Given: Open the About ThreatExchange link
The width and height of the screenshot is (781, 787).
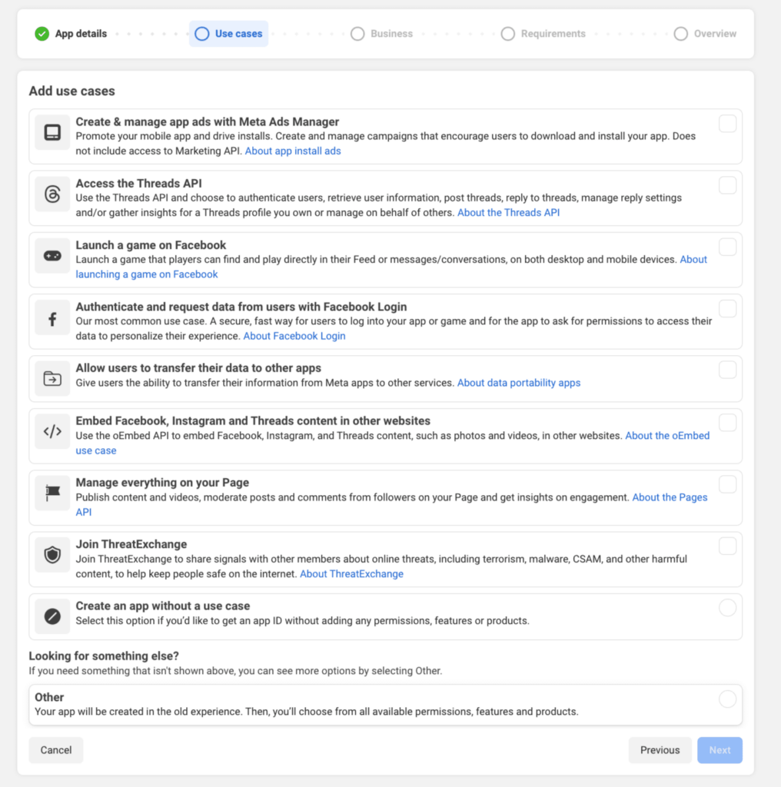Looking at the screenshot, I should point(351,573).
